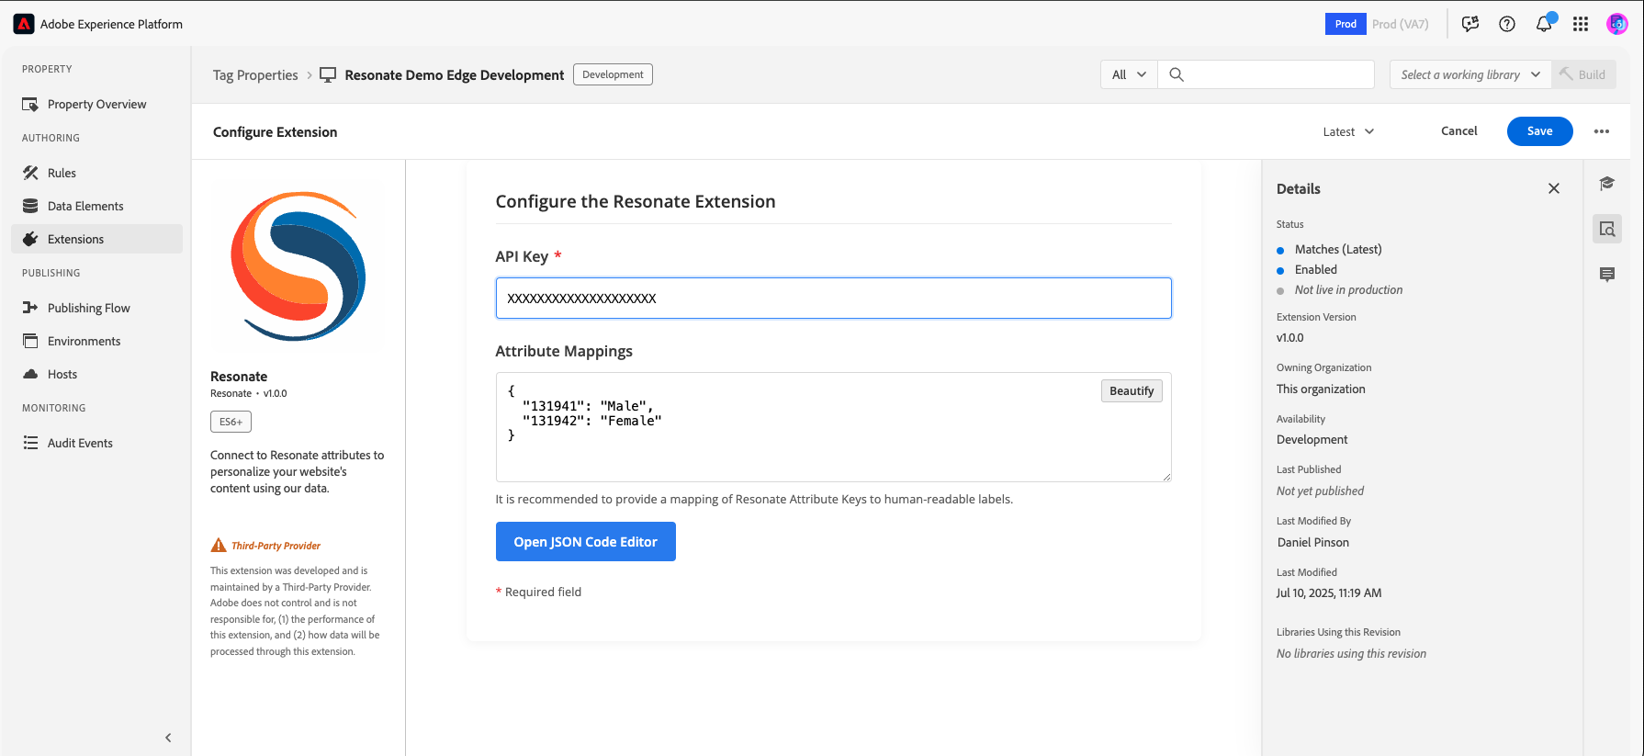This screenshot has width=1644, height=756.
Task: Open Environments
Action: click(x=96, y=341)
